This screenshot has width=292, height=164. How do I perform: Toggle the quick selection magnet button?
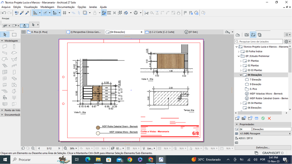(24, 26)
